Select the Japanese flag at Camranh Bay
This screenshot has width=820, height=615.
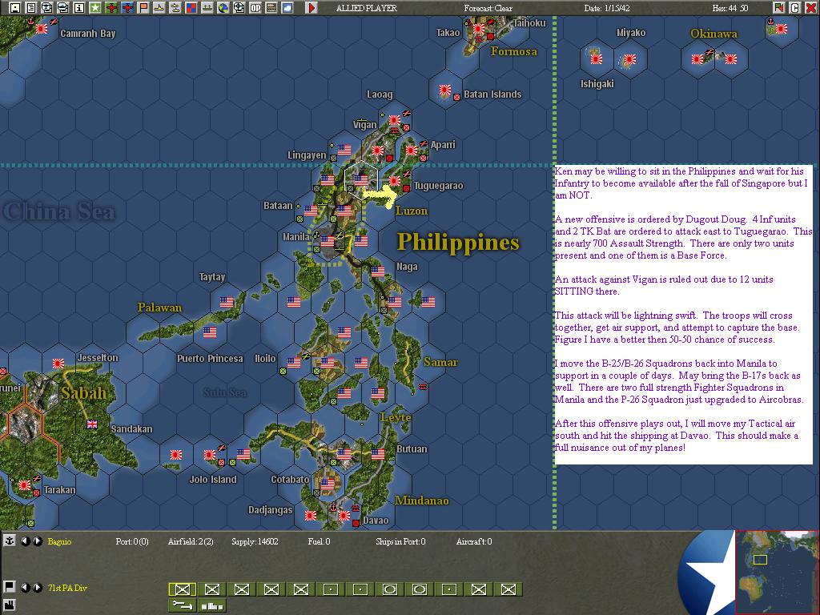point(42,29)
